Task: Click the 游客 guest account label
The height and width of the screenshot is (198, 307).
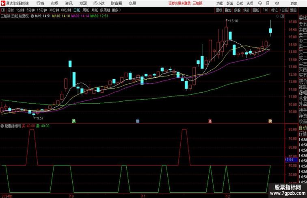Action: pos(294,3)
